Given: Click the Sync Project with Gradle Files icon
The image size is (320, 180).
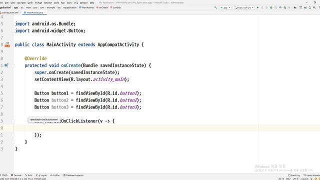Looking at the screenshot, I should pos(305,7).
